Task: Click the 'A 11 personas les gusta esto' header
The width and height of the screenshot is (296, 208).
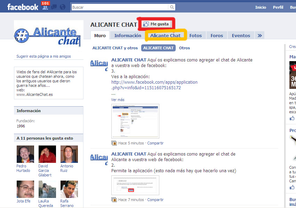Action: 48,138
